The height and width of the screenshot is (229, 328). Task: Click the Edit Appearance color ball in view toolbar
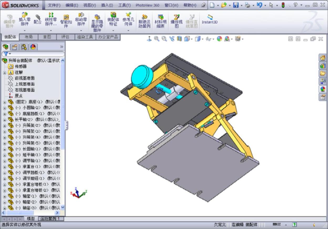click(x=219, y=39)
